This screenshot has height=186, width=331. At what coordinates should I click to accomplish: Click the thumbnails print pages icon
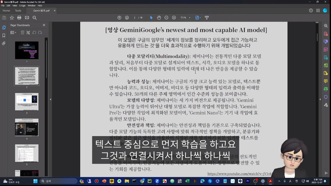click(x=28, y=33)
